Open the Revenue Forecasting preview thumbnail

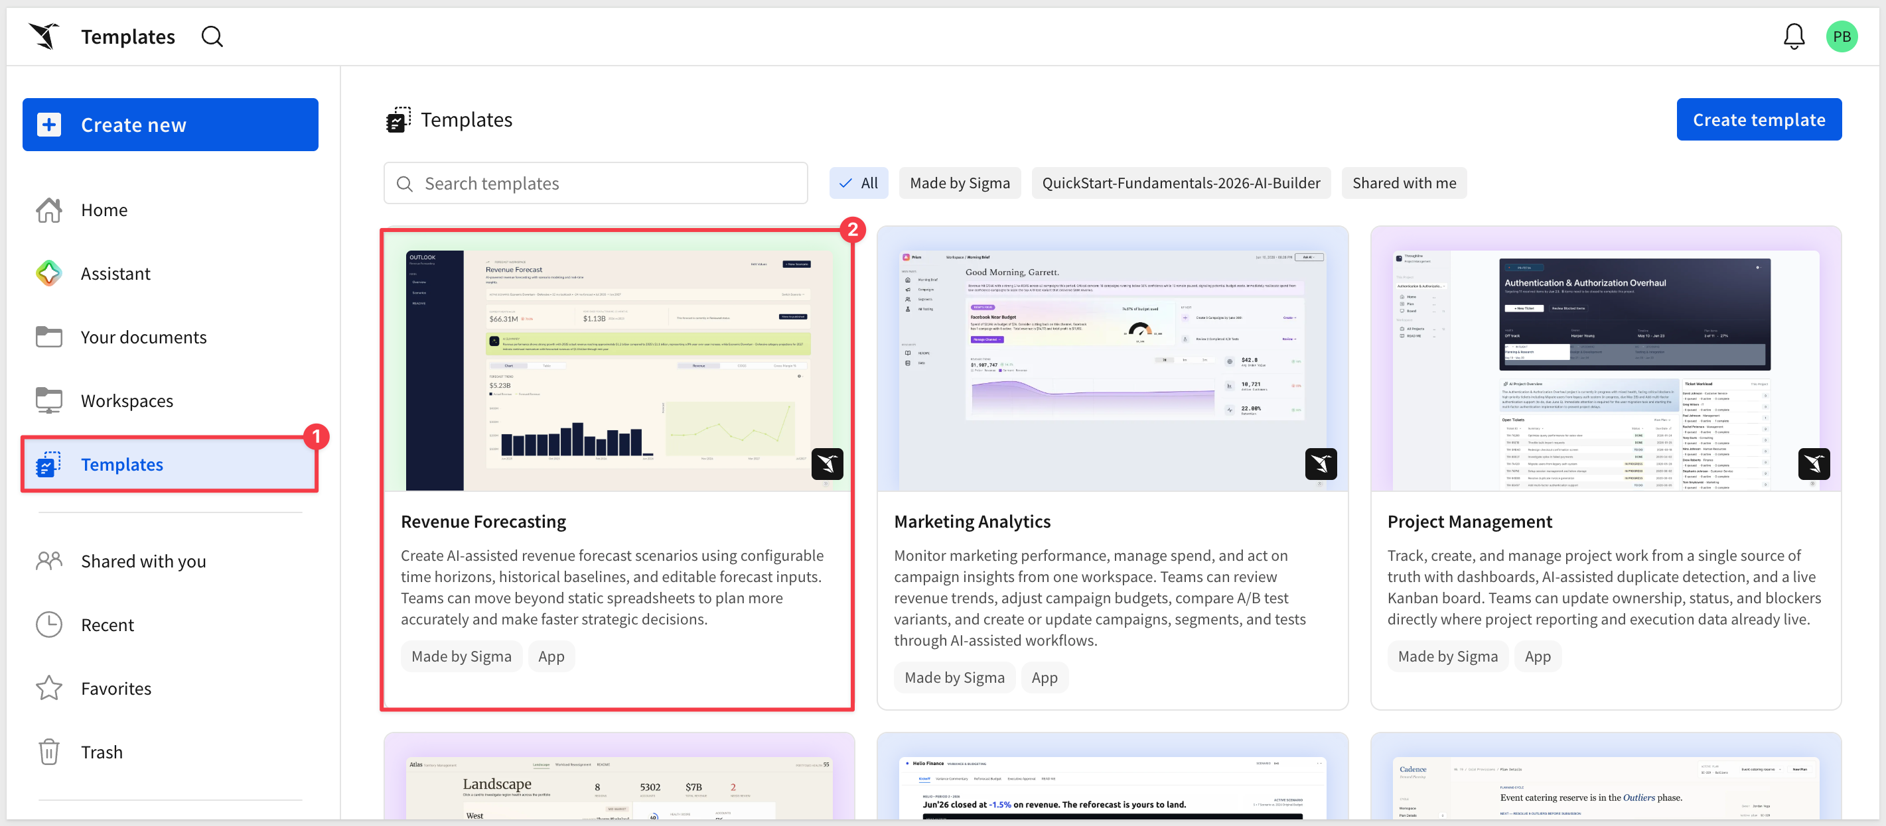[x=618, y=359]
